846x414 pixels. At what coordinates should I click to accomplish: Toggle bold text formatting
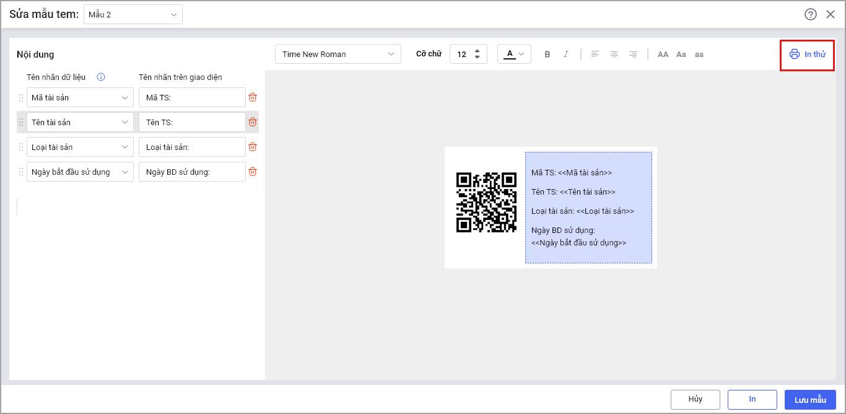pos(547,55)
